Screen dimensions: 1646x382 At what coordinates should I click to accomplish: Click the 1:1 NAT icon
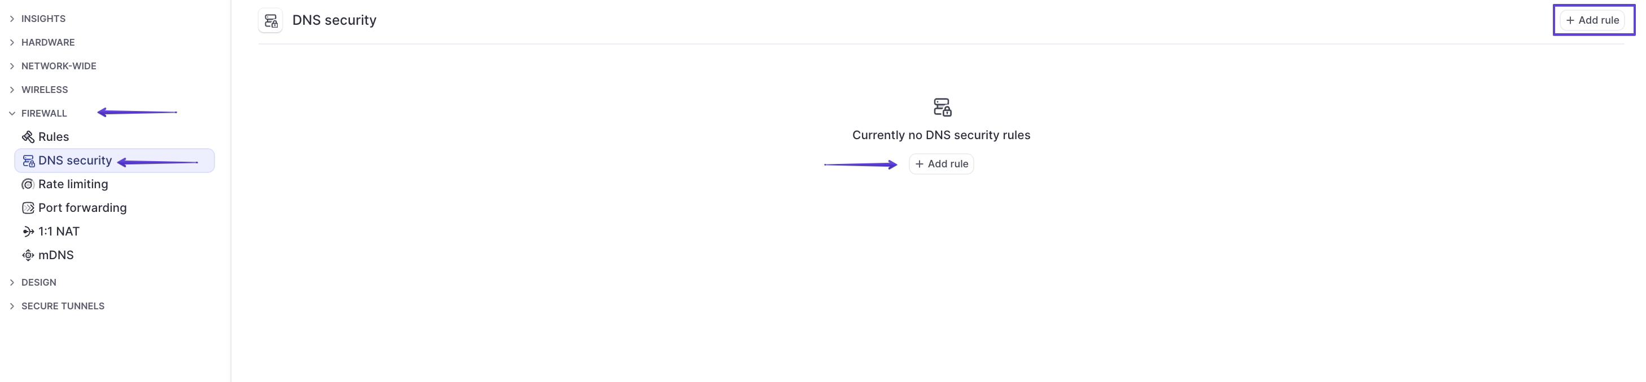click(x=28, y=232)
